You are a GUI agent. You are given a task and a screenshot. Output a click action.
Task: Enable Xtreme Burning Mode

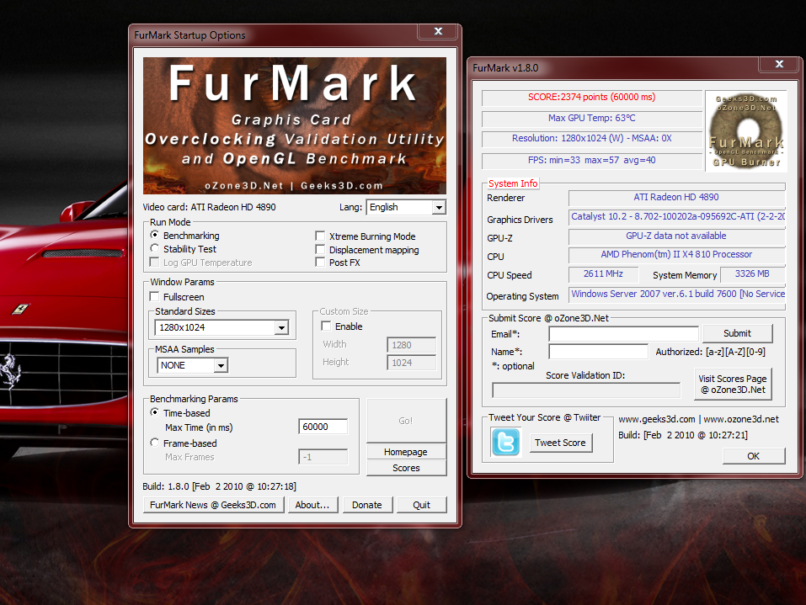click(x=320, y=236)
